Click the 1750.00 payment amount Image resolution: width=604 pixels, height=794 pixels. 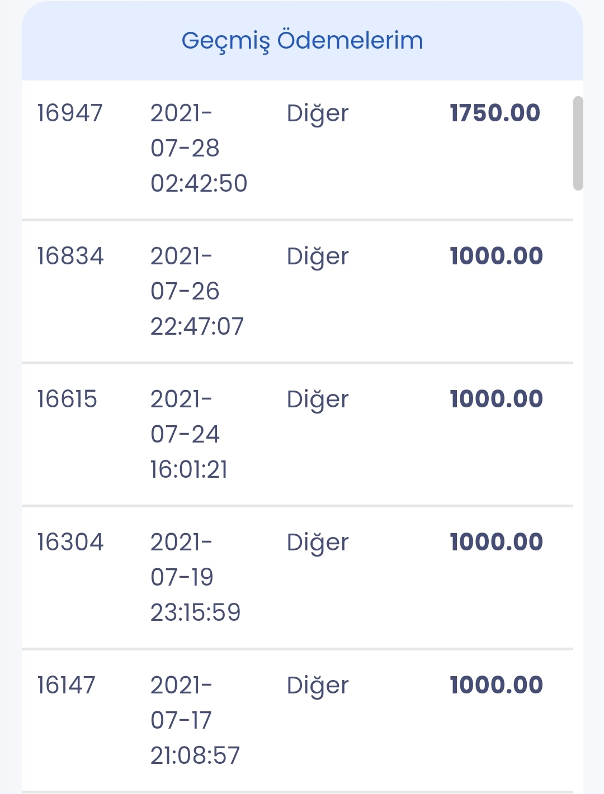495,113
